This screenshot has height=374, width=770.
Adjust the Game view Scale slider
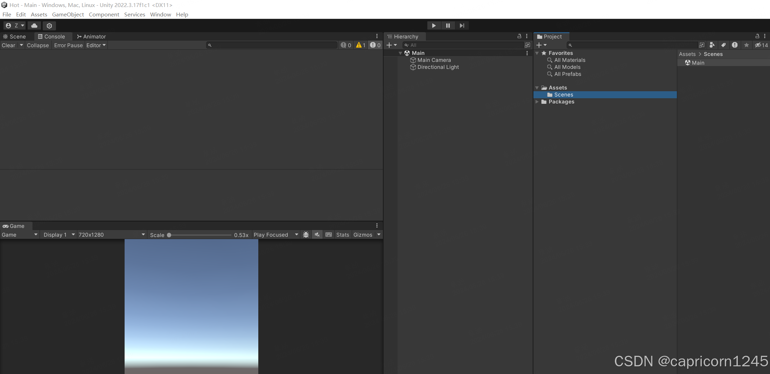pyautogui.click(x=169, y=235)
